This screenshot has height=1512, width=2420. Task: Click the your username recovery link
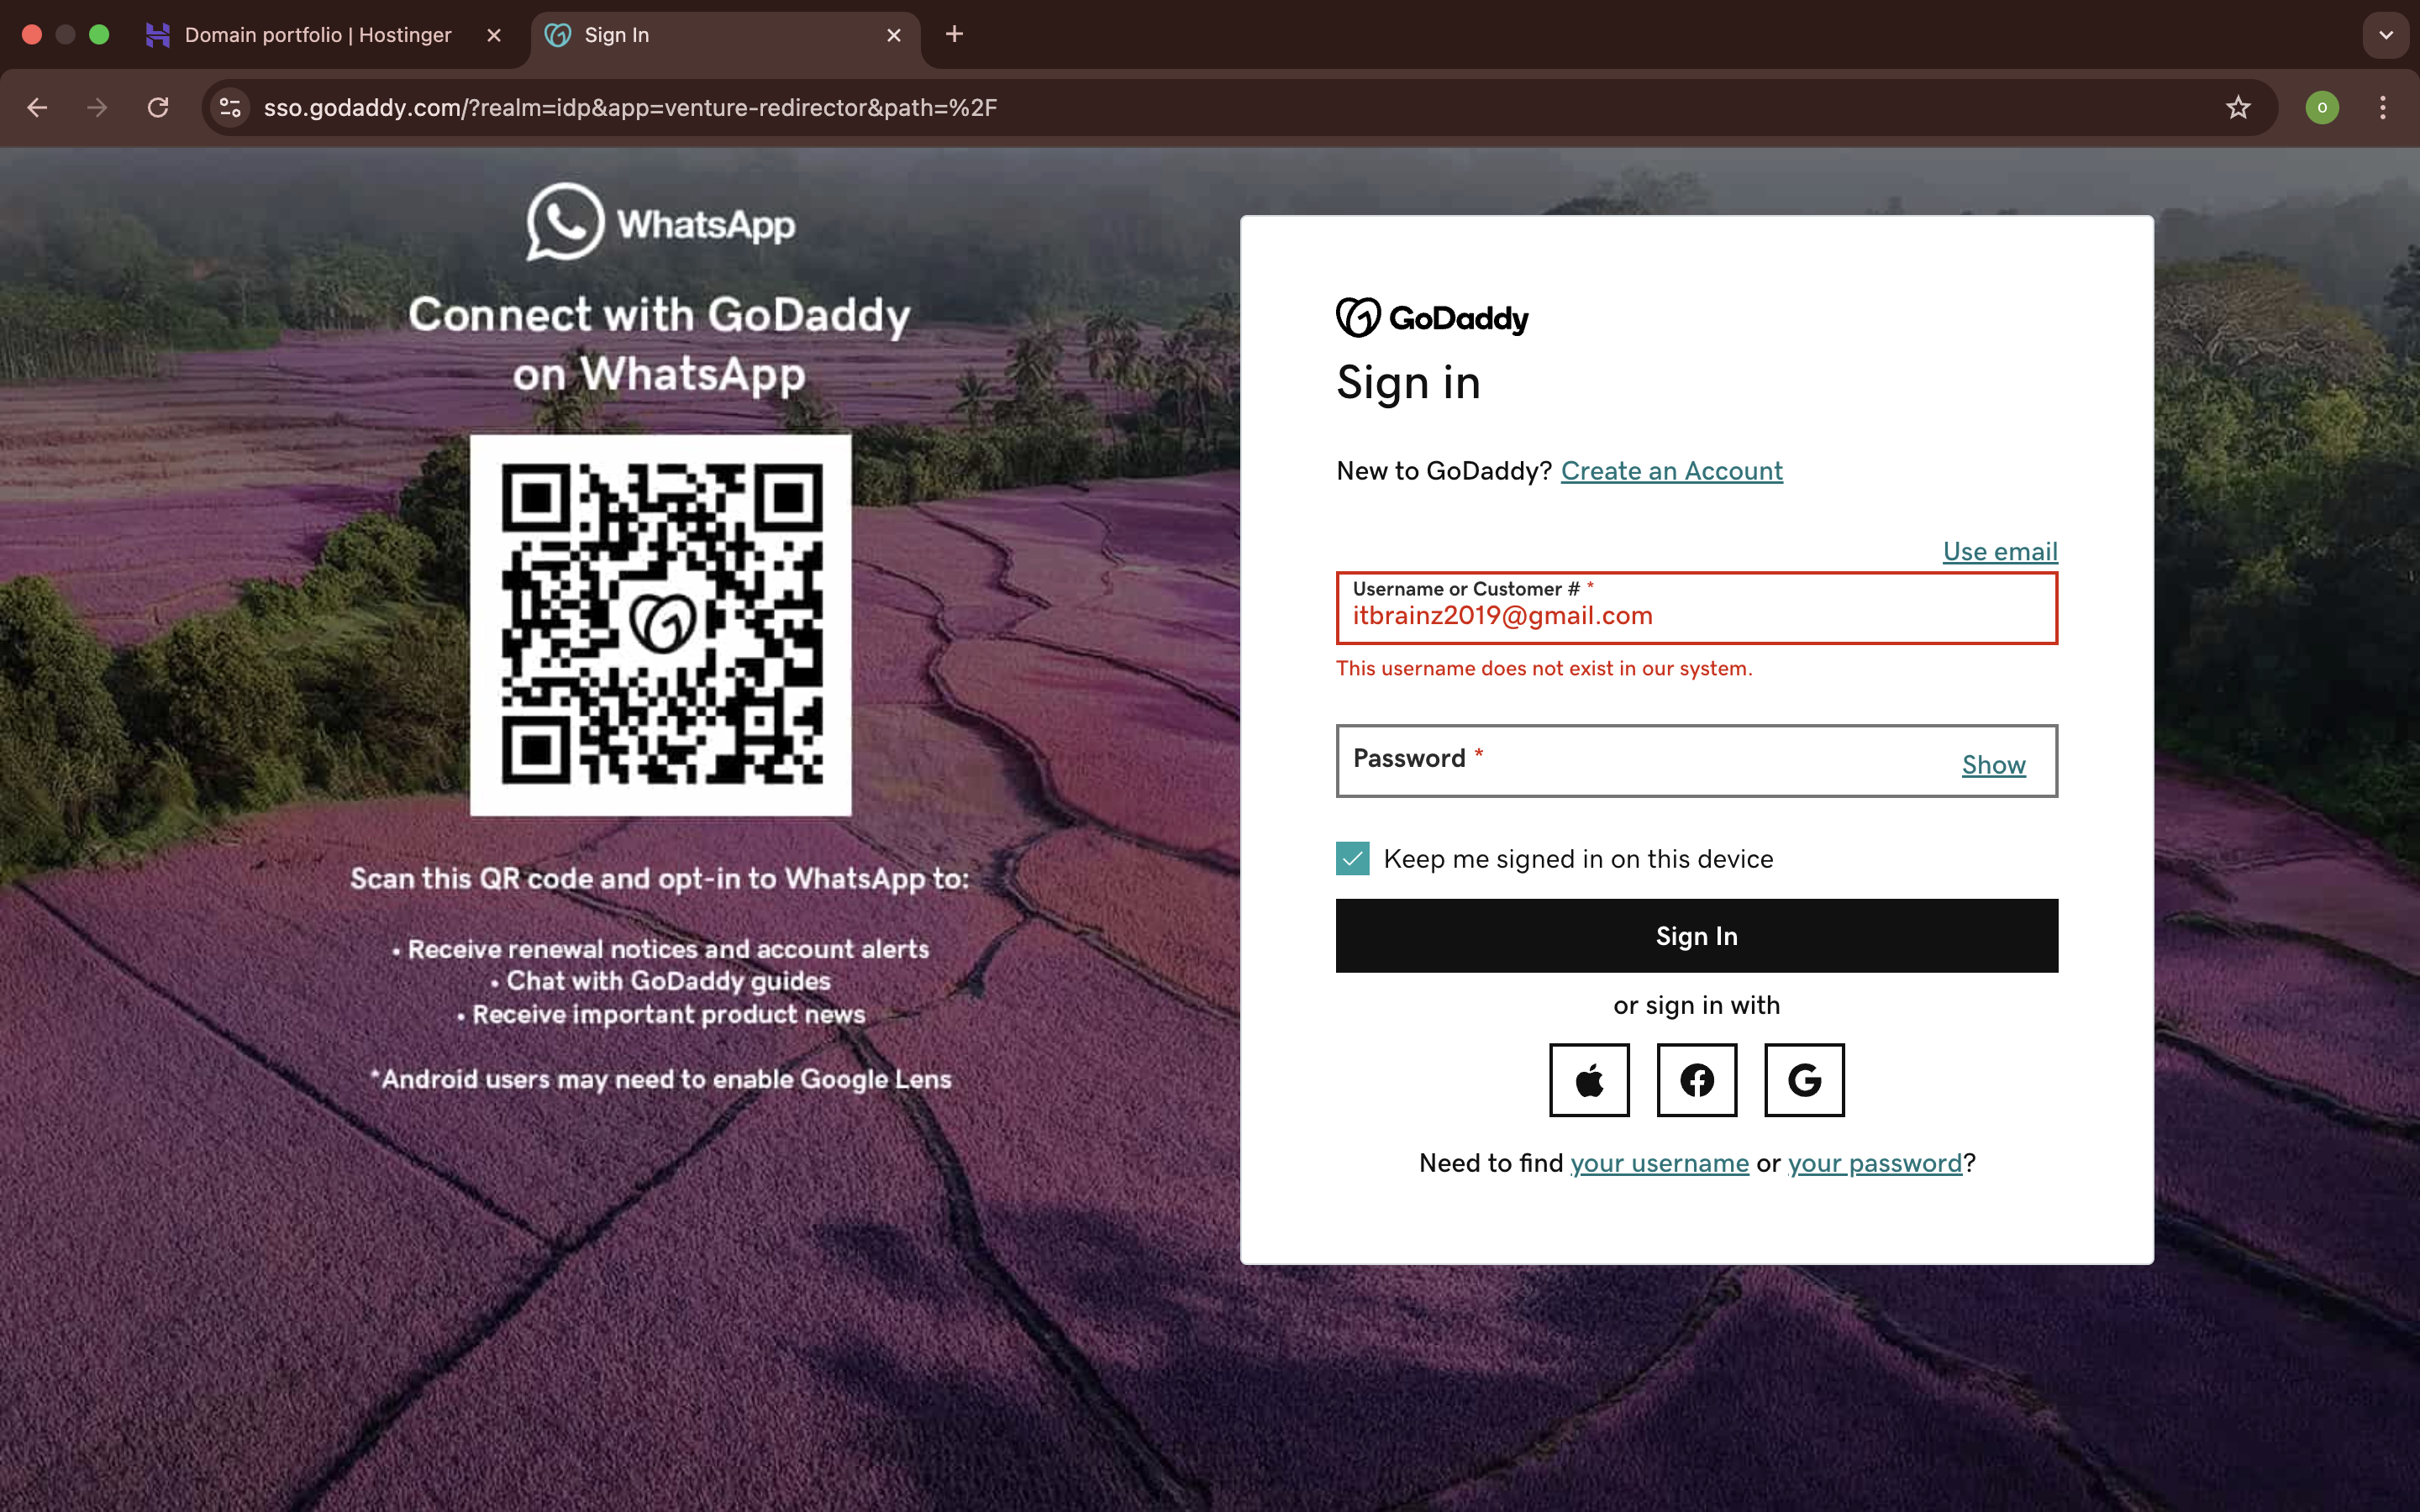point(1659,1163)
